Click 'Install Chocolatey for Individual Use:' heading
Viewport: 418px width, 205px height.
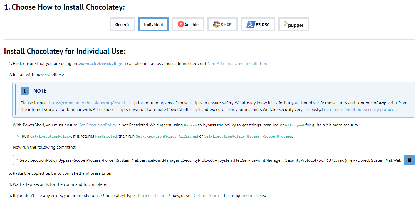65,51
